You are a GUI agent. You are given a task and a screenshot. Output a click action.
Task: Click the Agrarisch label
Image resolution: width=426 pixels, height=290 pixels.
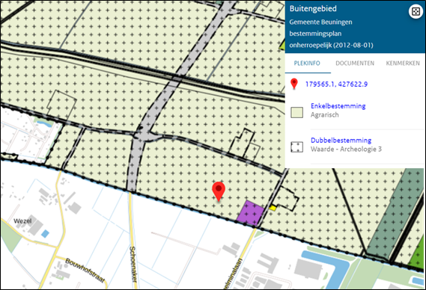pos(325,115)
